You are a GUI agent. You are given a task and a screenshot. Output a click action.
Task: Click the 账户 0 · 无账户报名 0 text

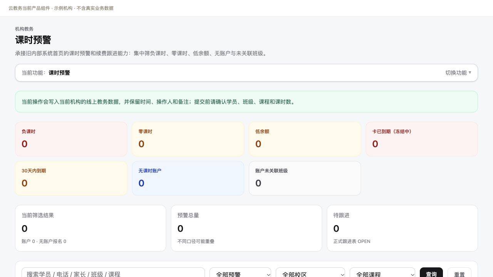[44, 241]
